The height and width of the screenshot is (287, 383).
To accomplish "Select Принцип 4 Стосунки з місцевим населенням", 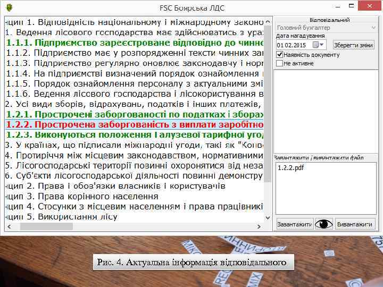I will (134, 206).
